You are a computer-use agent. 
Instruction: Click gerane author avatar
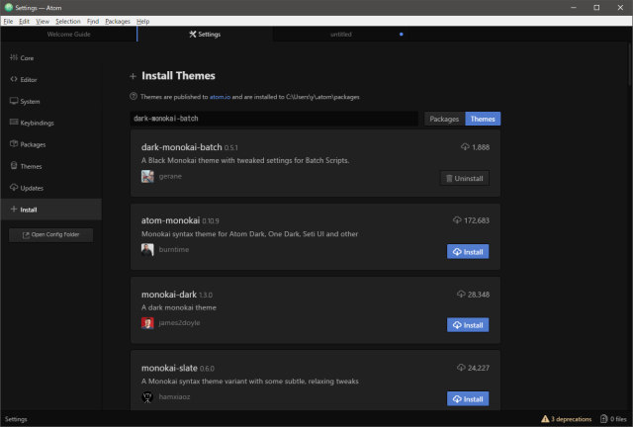point(147,176)
